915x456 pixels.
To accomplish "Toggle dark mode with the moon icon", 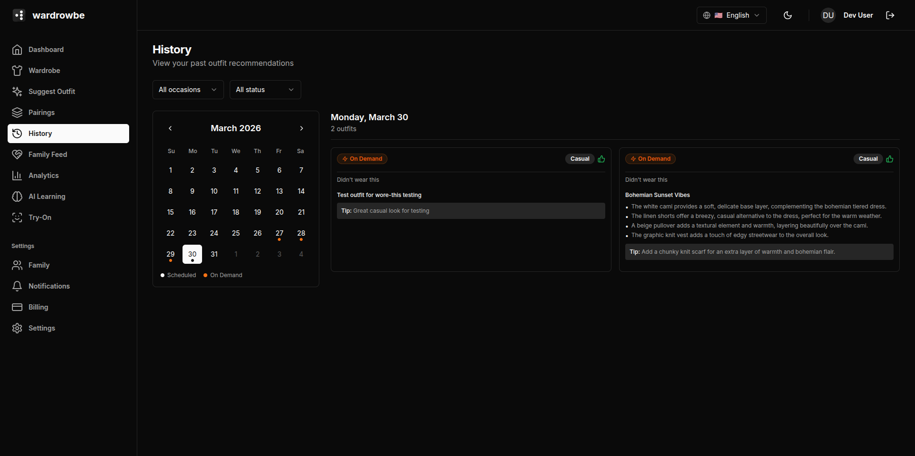I will pos(788,15).
